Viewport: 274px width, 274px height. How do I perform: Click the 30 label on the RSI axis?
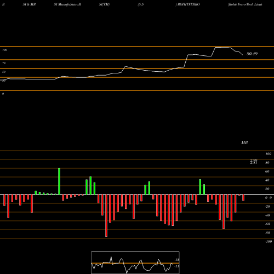(x=4, y=81)
